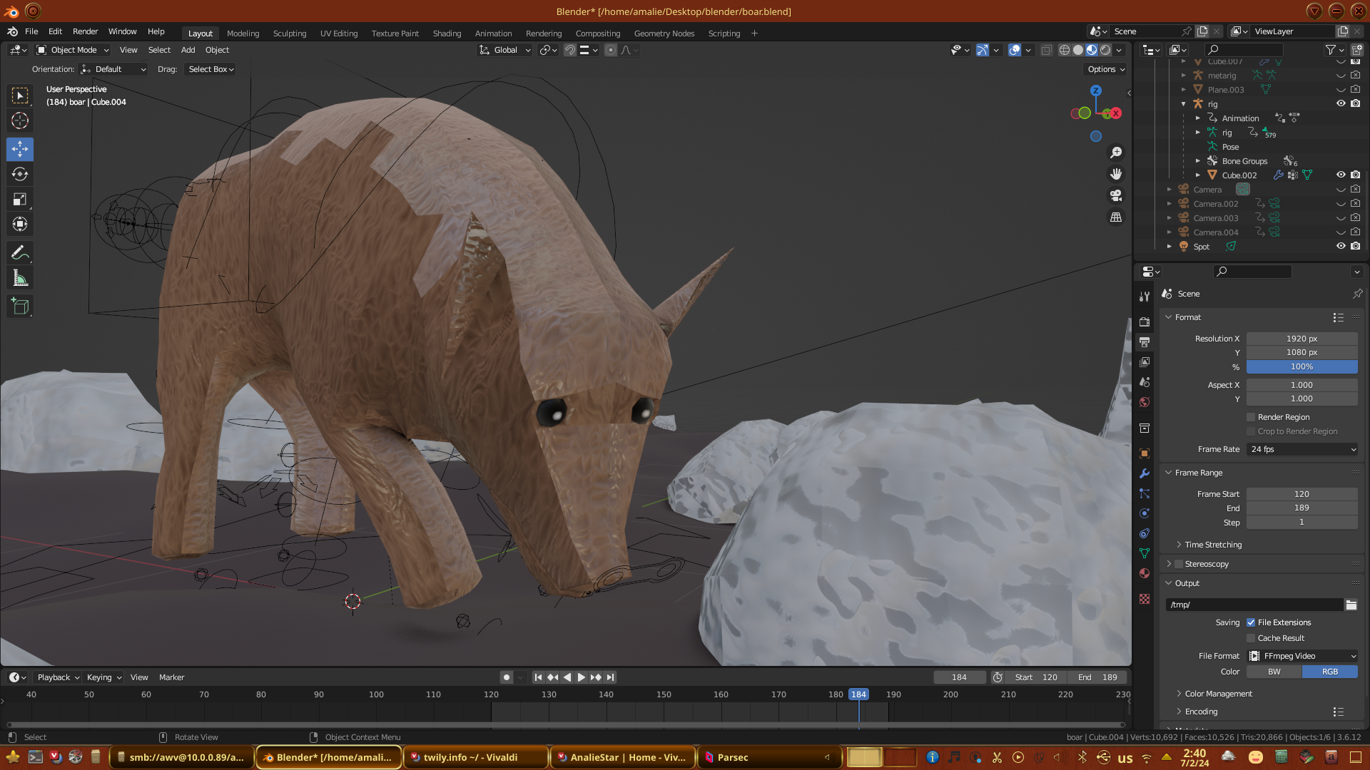This screenshot has height=770, width=1370.
Task: Select the Move tool in toolbar
Action: tap(20, 149)
